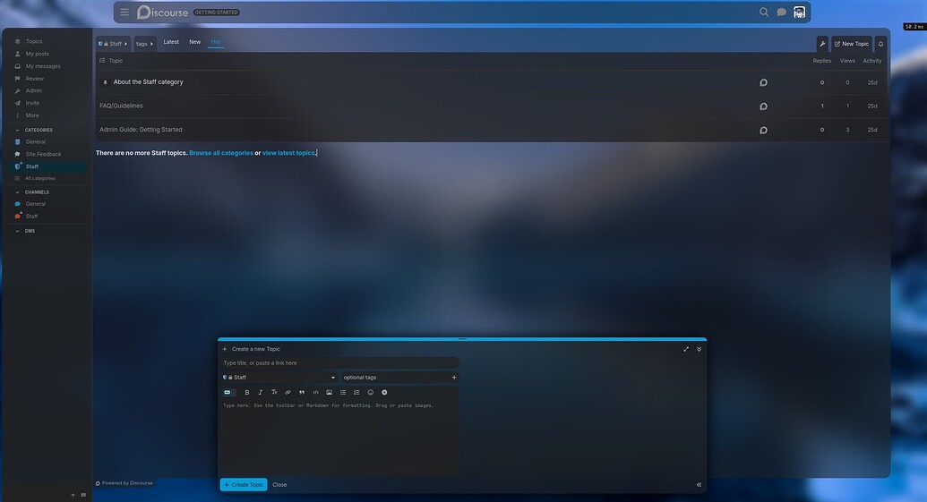Click the Create Topic button
This screenshot has height=502, width=927.
pos(244,484)
